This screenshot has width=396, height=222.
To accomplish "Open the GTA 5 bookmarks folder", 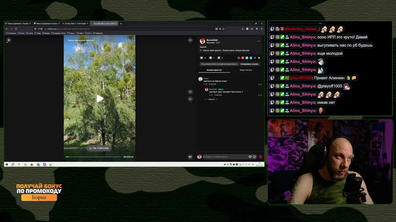I will click(88, 33).
